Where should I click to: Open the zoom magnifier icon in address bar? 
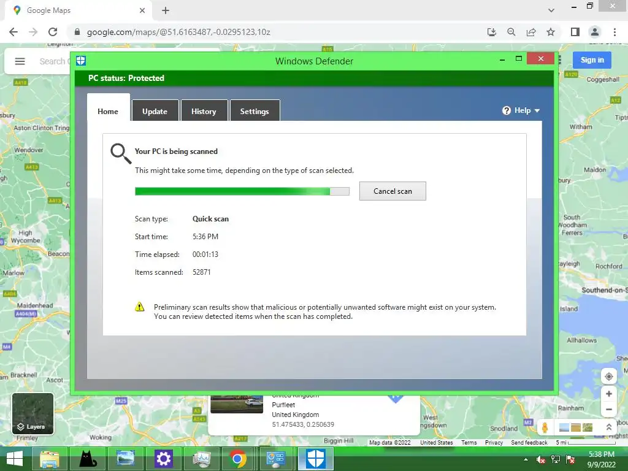click(511, 32)
